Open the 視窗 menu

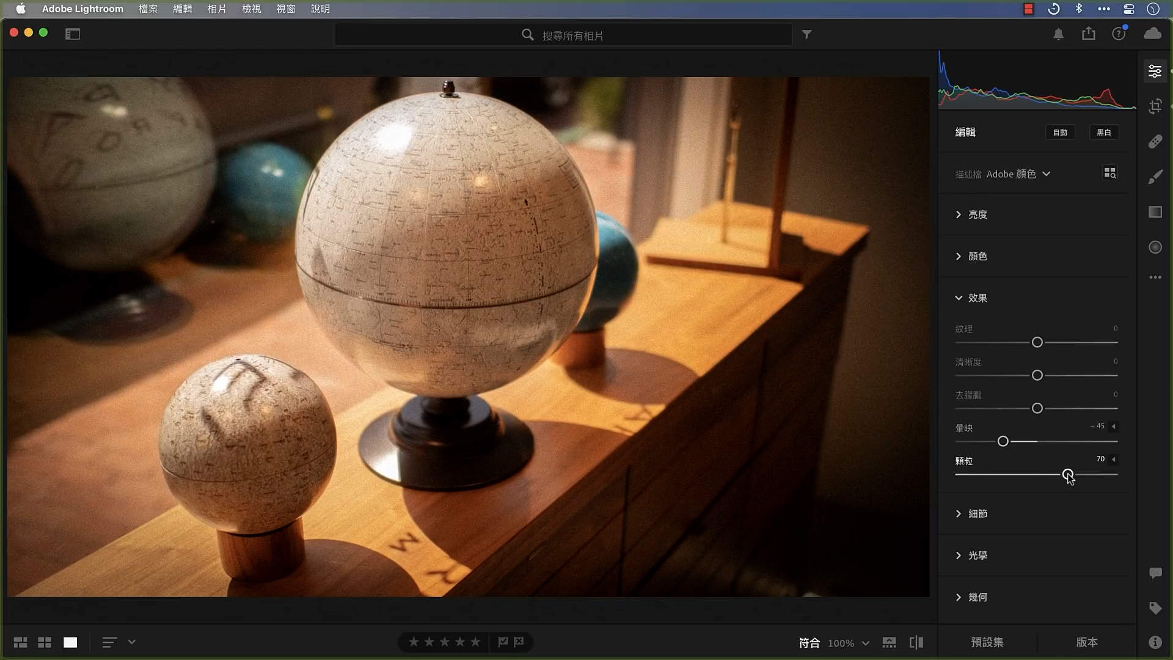[285, 9]
